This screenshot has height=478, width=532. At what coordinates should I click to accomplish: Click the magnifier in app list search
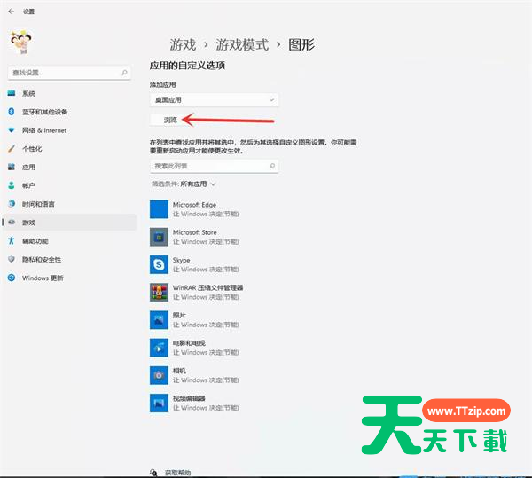[272, 166]
